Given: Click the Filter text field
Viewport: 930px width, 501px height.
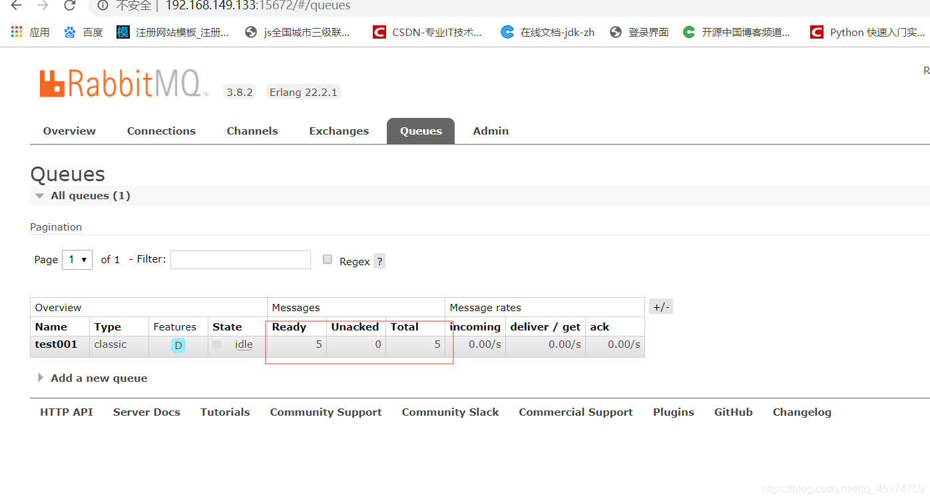Looking at the screenshot, I should click(x=240, y=259).
